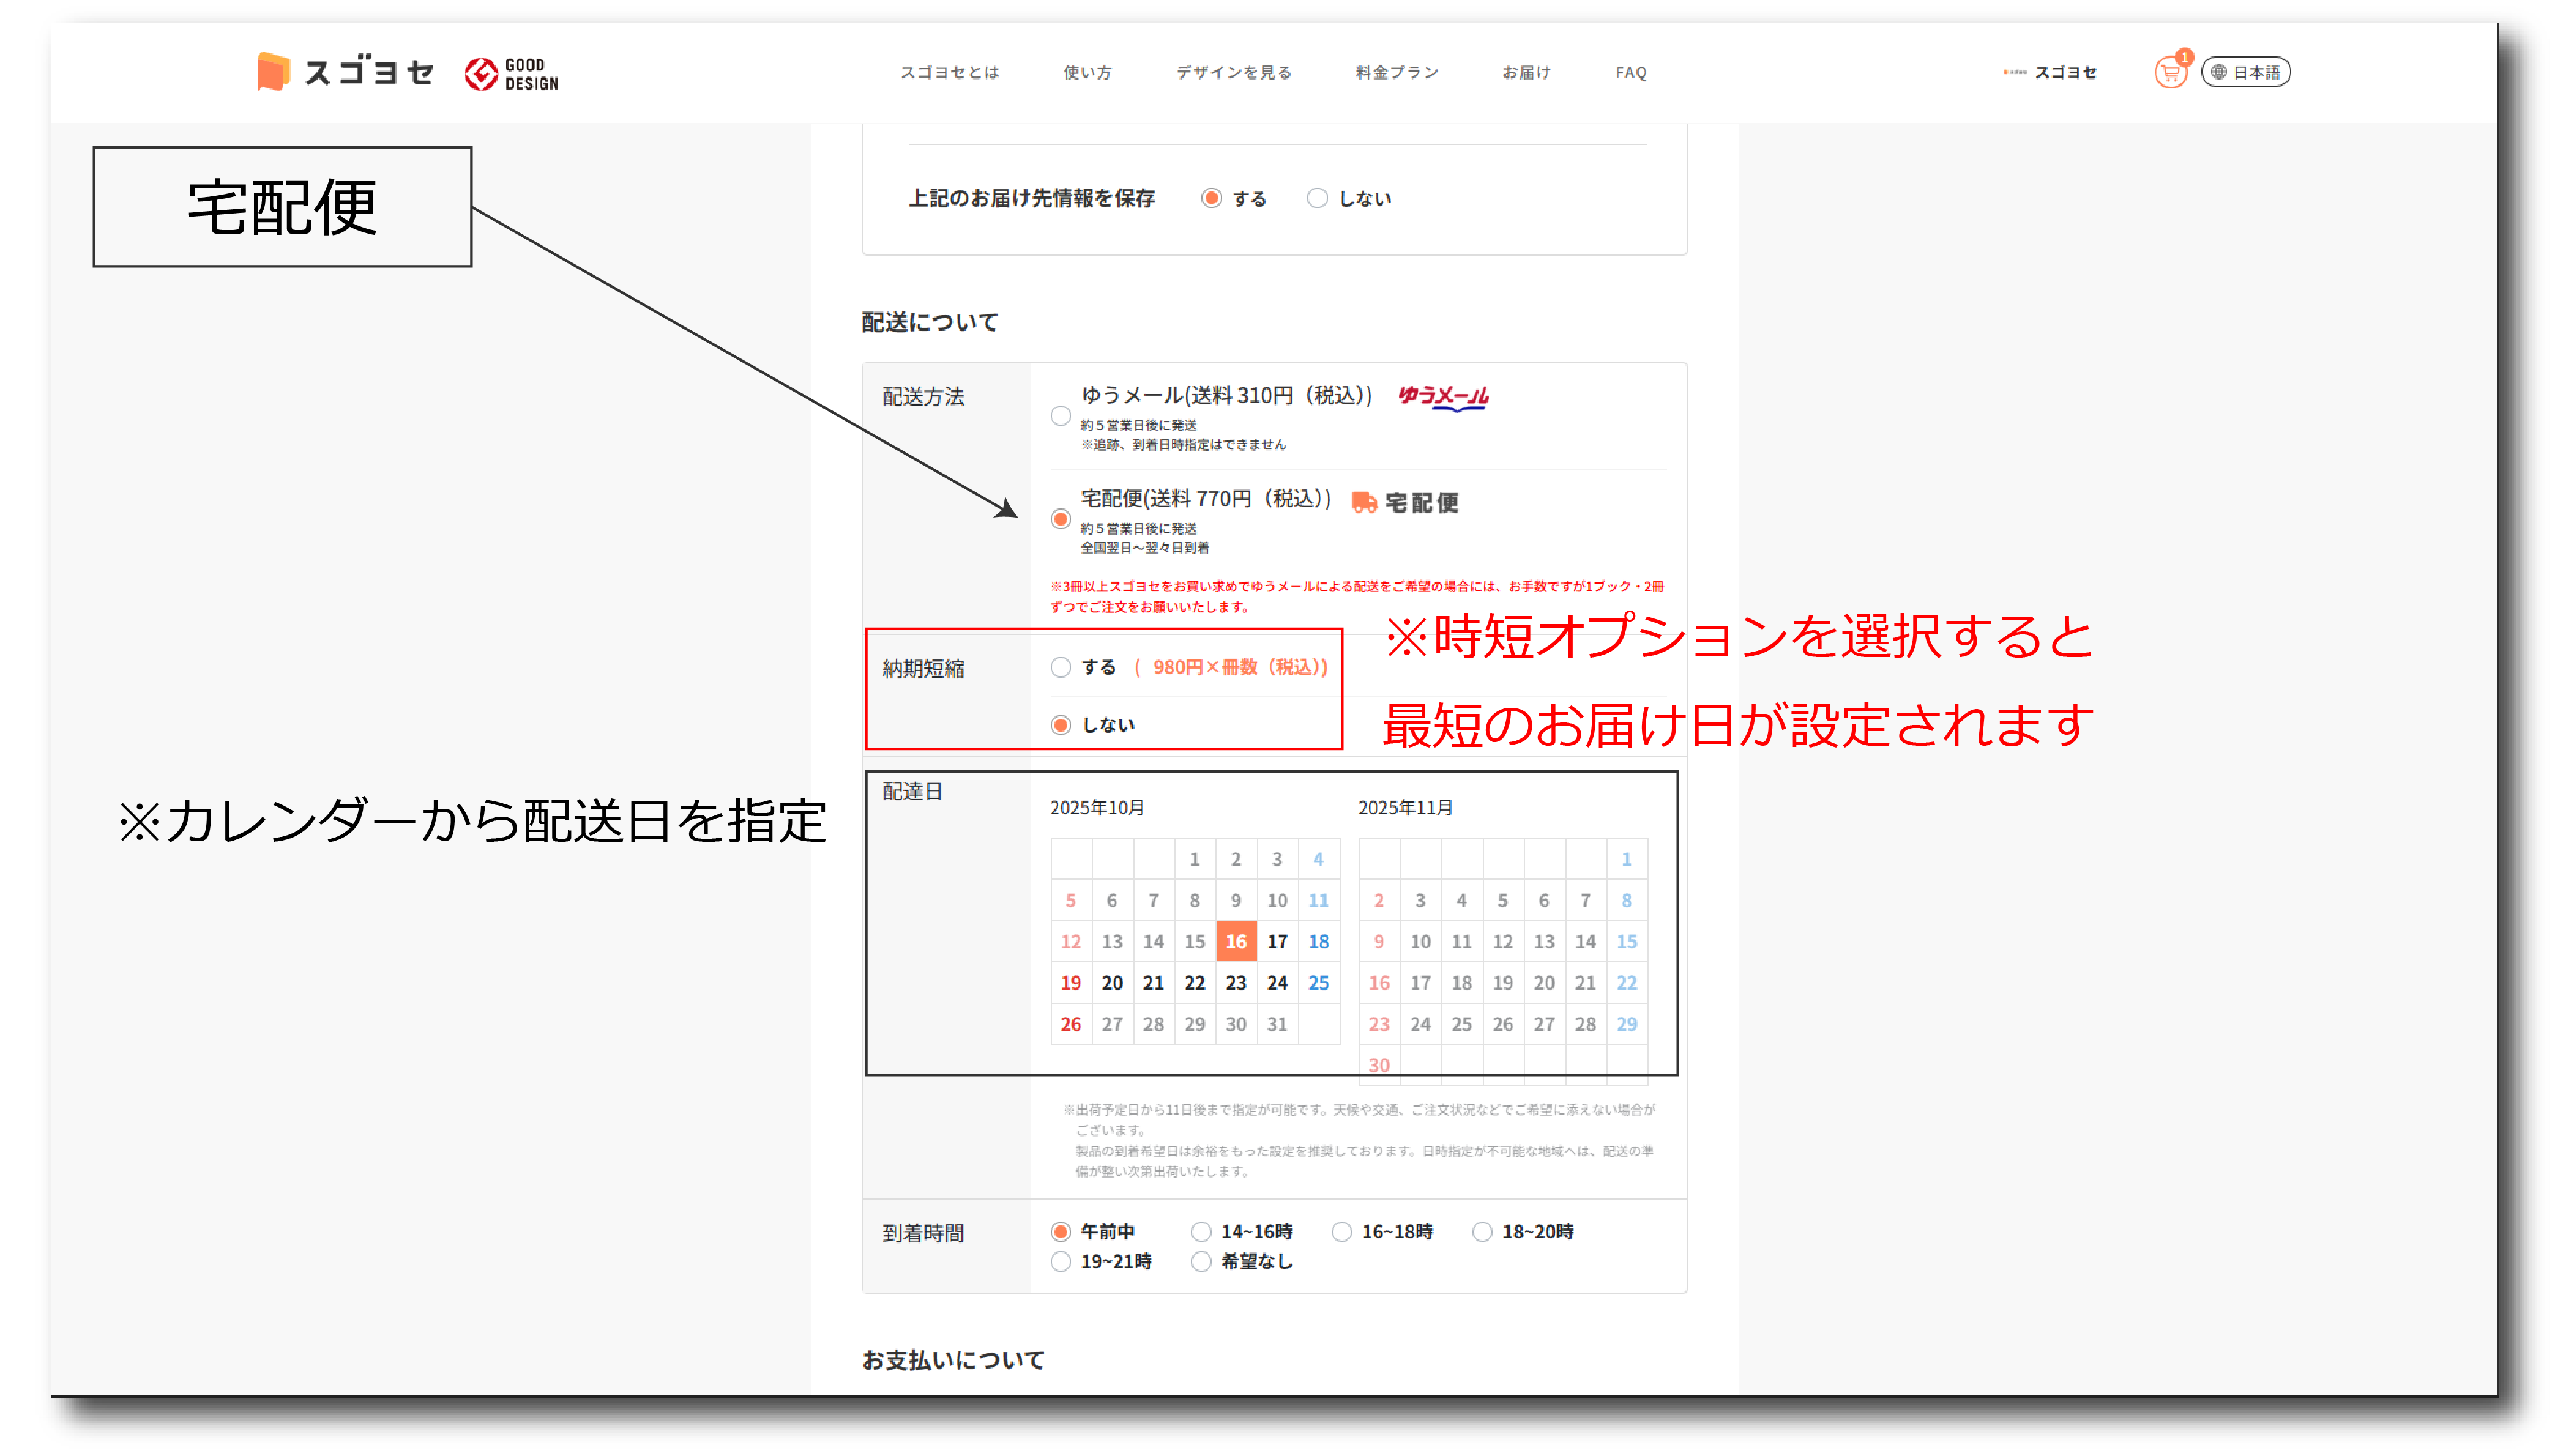Open 料金プラン menu item
The image size is (2555, 1456).
click(x=1397, y=72)
